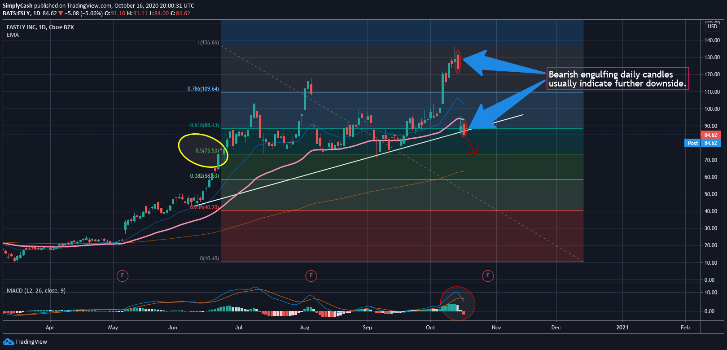
Task: Click the earnings marker E below May
Action: 122,276
